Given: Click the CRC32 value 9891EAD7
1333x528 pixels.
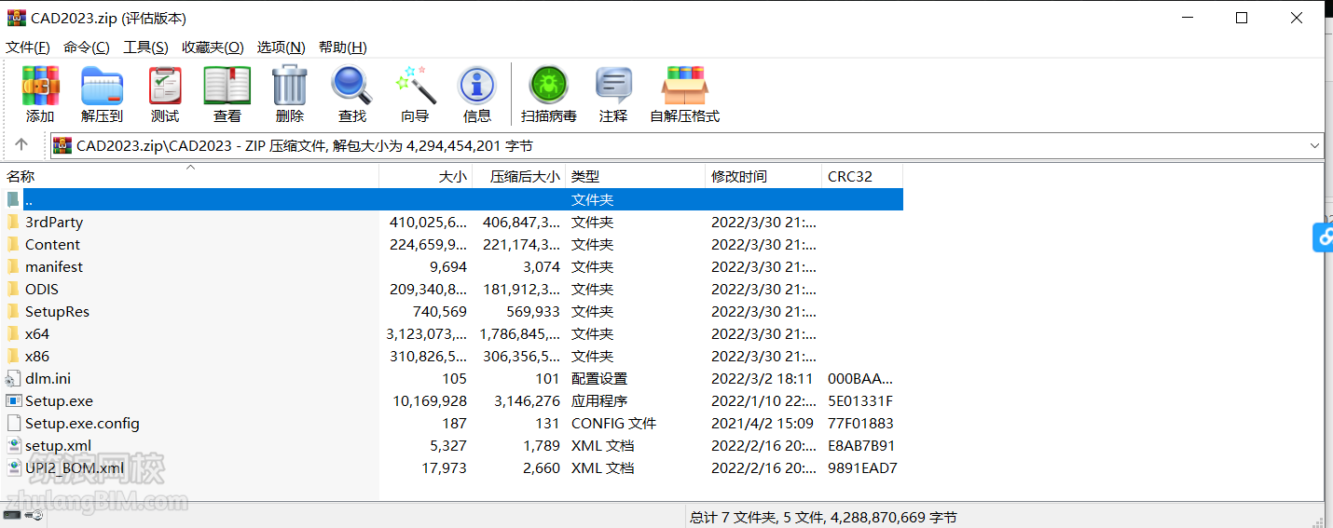Looking at the screenshot, I should point(862,467).
